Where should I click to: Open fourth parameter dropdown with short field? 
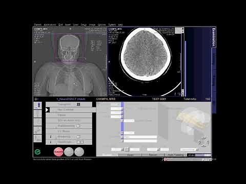122,121
